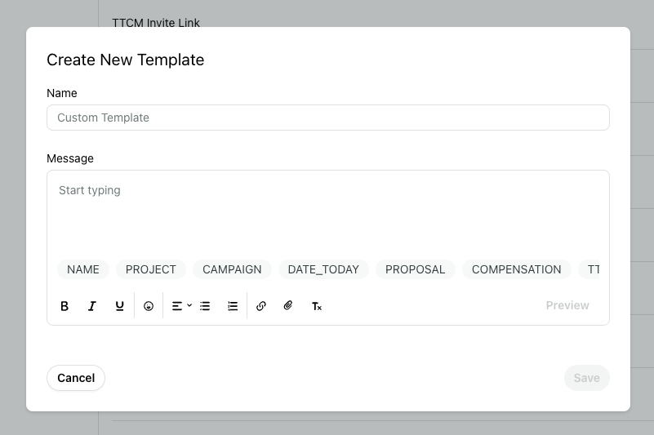Insert a bulleted list
The width and height of the screenshot is (654, 435).
coord(205,306)
